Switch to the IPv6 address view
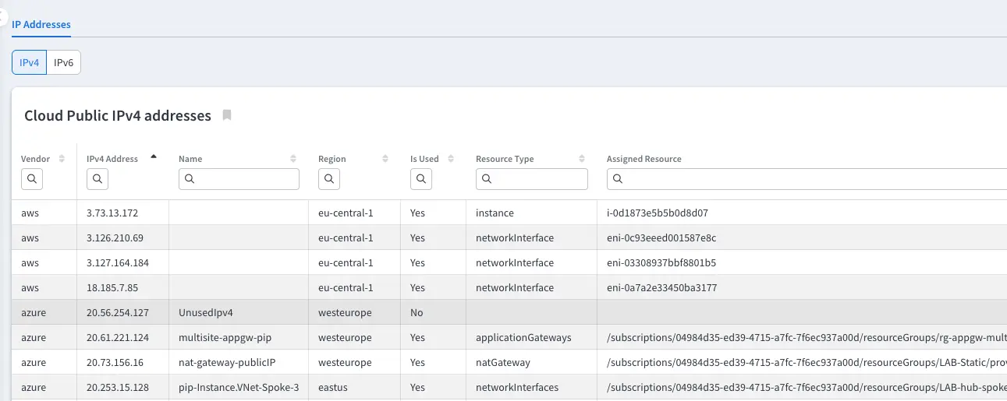The height and width of the screenshot is (401, 1007). coord(64,63)
